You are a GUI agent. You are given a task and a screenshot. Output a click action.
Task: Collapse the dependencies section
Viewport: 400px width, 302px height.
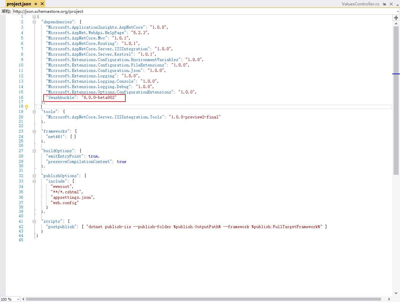(34, 22)
